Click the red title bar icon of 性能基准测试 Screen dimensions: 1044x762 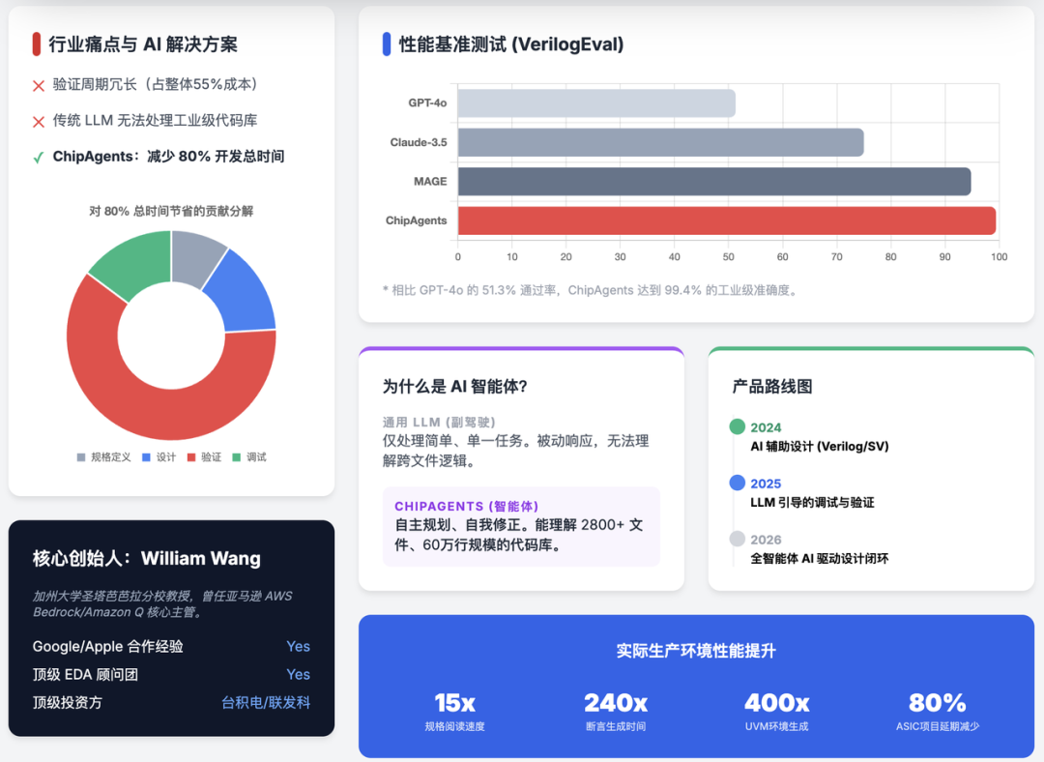385,44
